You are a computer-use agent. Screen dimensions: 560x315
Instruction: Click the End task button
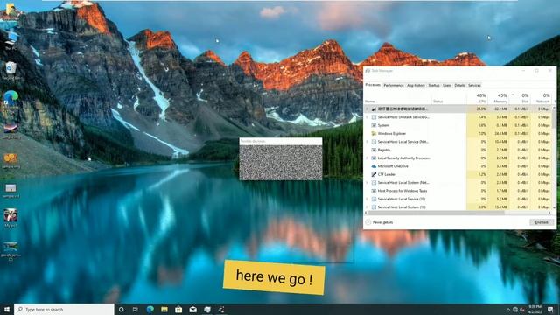pyautogui.click(x=542, y=222)
